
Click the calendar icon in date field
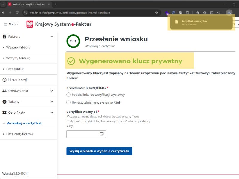click(x=102, y=134)
